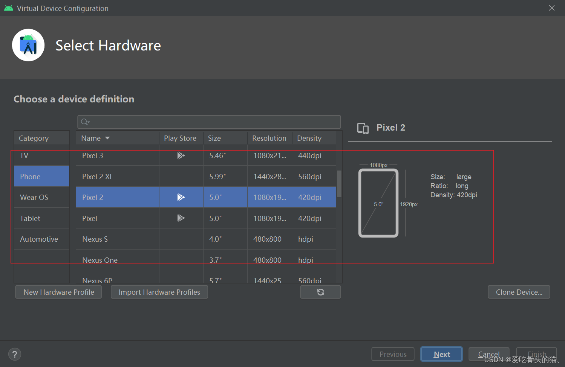Click the Next button
The width and height of the screenshot is (565, 367).
[442, 354]
